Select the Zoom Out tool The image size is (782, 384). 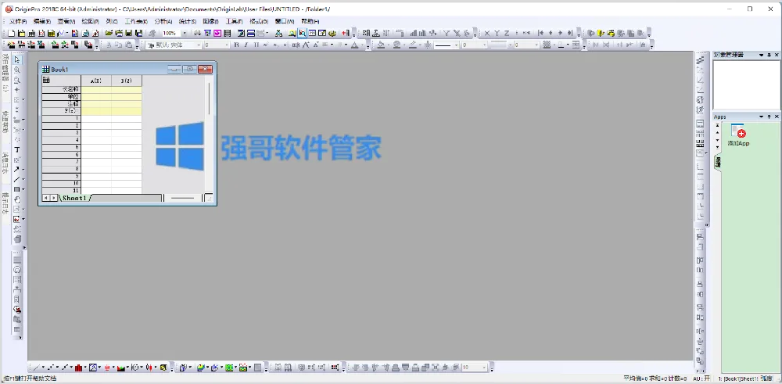(17, 80)
